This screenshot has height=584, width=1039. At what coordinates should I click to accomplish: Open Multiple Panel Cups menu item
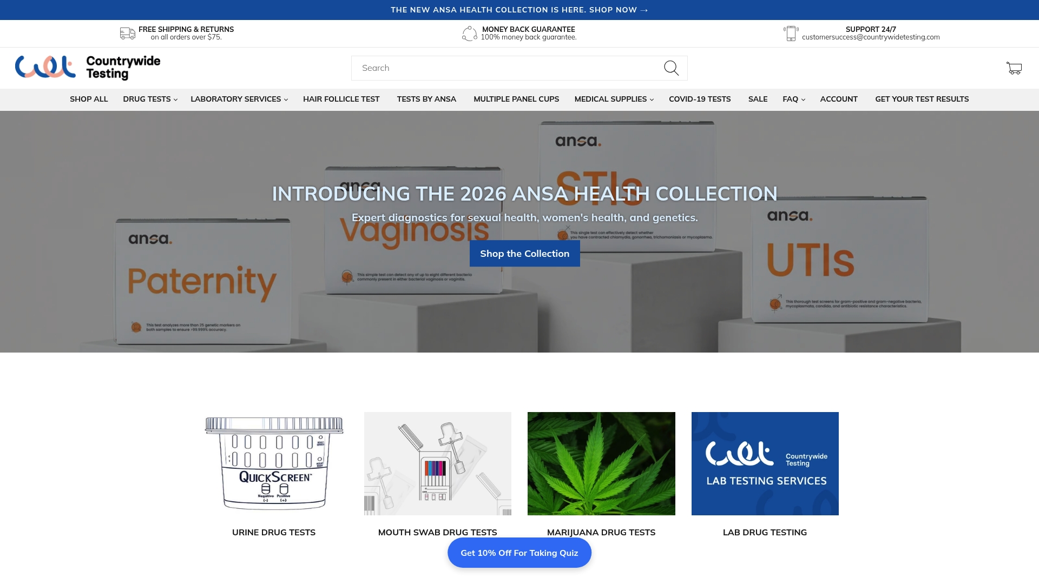(516, 99)
